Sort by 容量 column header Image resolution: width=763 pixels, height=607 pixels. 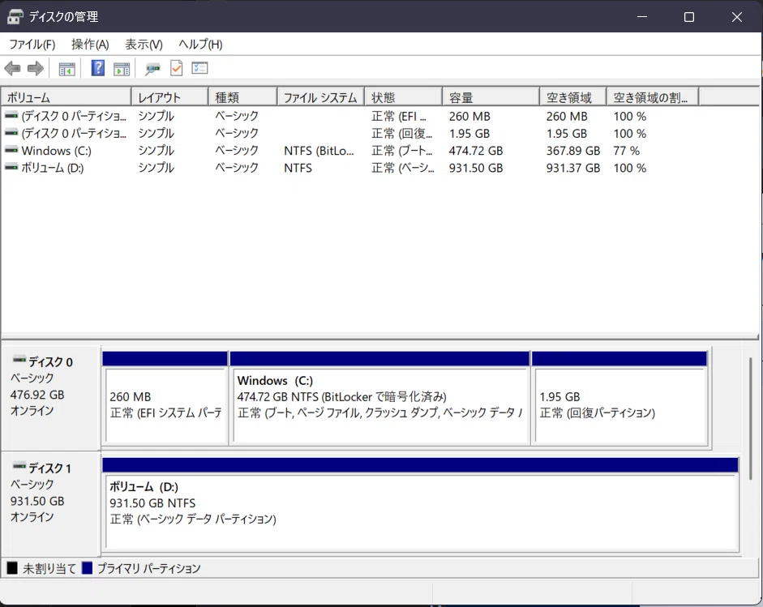tap(491, 97)
